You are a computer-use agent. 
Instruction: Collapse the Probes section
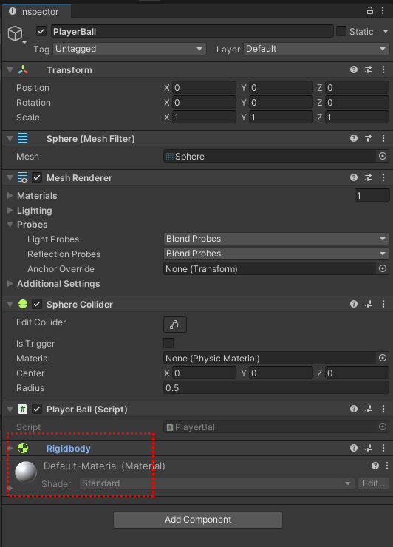[10, 225]
